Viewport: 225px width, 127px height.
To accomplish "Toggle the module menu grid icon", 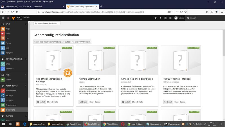I will pyautogui.click(x=3, y=18).
